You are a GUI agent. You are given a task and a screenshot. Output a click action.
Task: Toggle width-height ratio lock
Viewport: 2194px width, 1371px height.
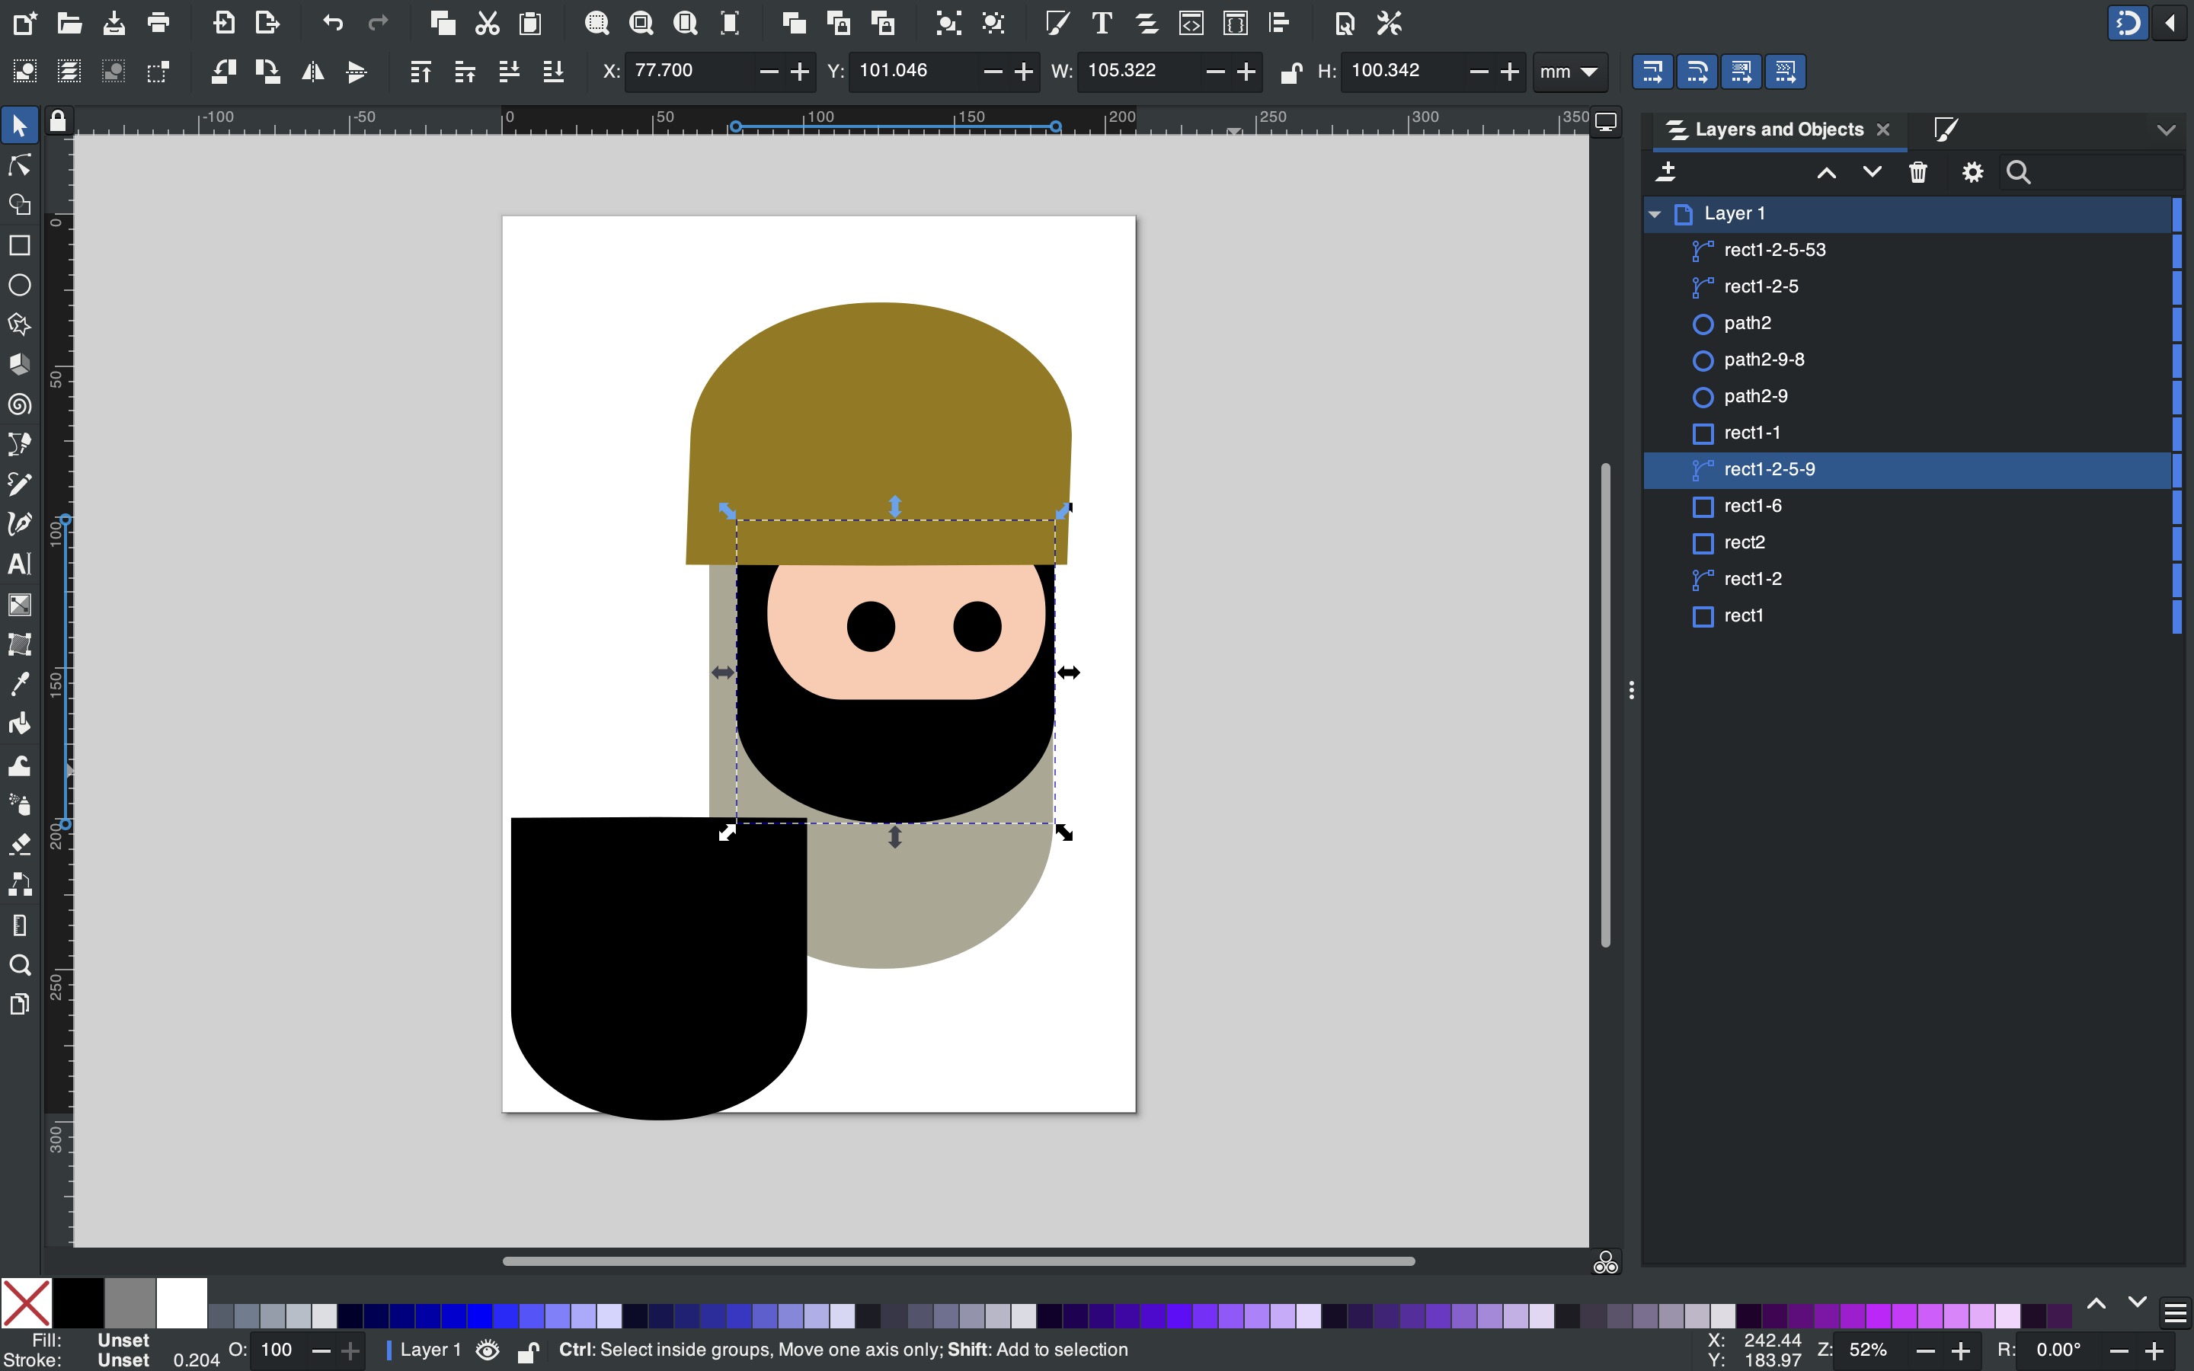click(1291, 72)
